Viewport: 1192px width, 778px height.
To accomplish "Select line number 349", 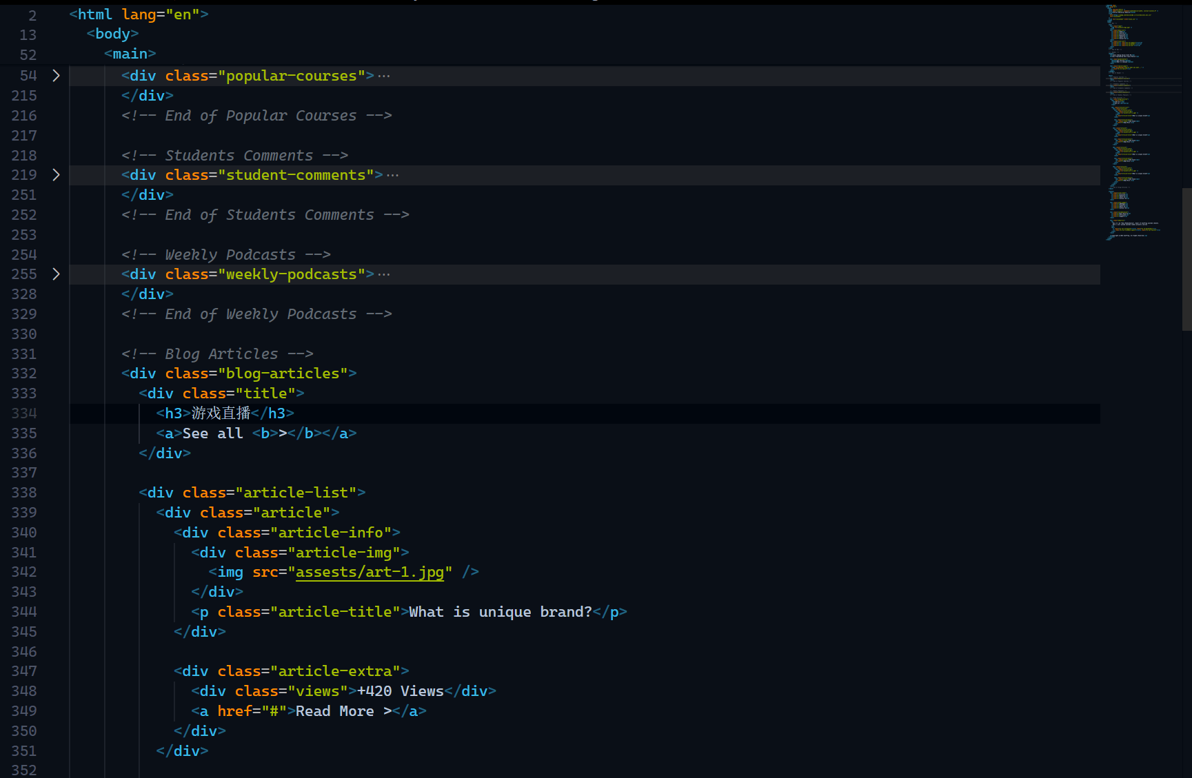I will [x=24, y=711].
